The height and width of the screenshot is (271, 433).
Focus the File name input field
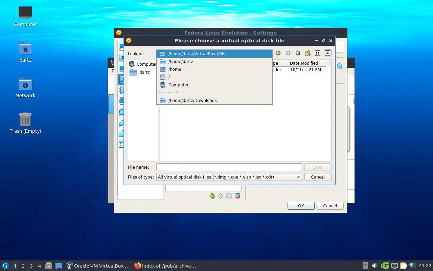pyautogui.click(x=229, y=167)
